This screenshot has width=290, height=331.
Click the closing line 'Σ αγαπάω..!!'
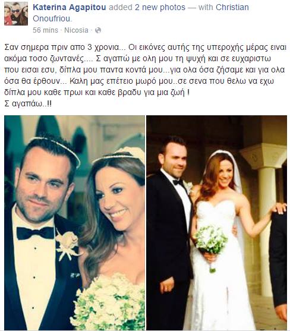click(28, 103)
